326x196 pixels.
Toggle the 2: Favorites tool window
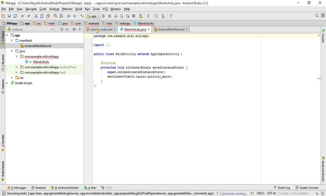click(3, 143)
